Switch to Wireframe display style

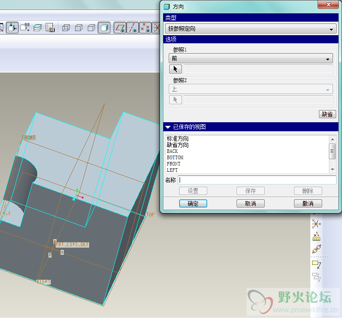click(66, 28)
